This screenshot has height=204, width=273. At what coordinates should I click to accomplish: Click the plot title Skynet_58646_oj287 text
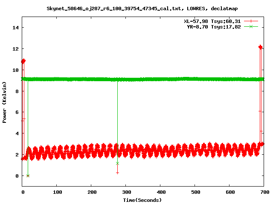[142, 8]
